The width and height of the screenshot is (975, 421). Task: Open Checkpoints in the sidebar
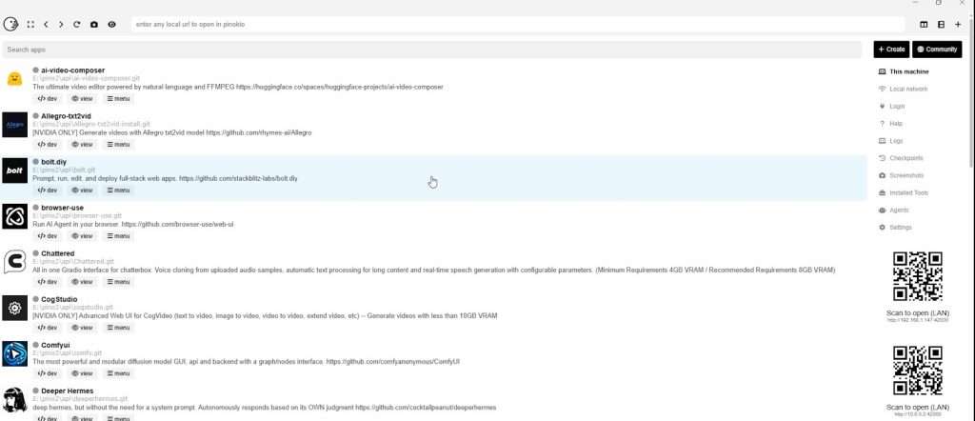click(901, 158)
